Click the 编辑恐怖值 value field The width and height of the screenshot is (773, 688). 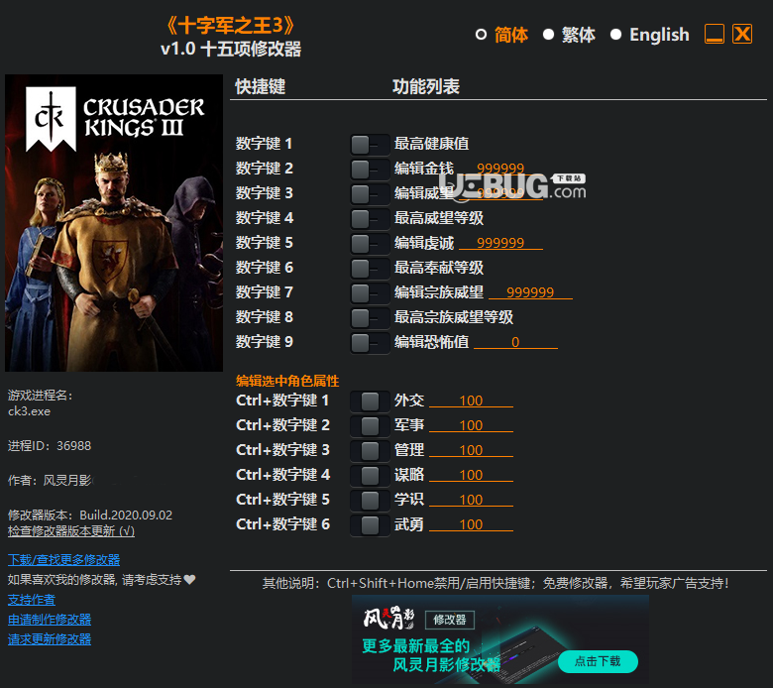[x=515, y=342]
